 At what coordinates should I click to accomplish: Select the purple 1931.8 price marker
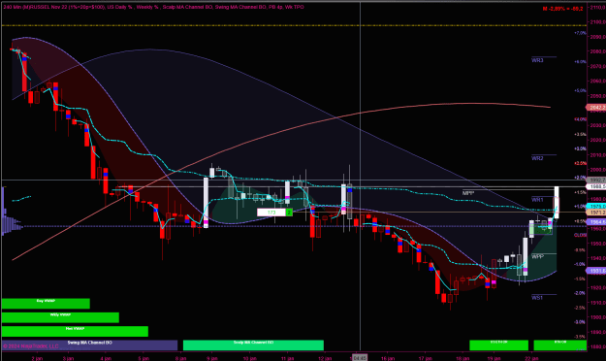[x=596, y=271]
